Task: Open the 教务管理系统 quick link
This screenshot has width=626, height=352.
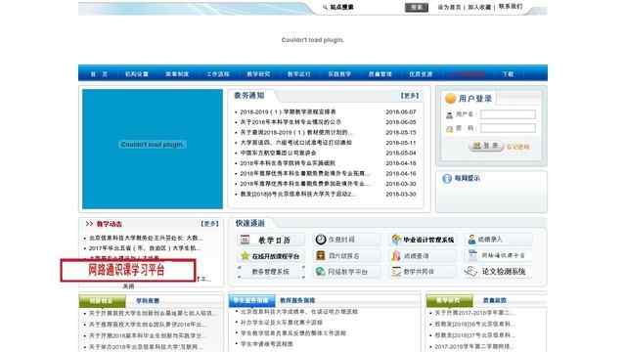Action: click(270, 272)
